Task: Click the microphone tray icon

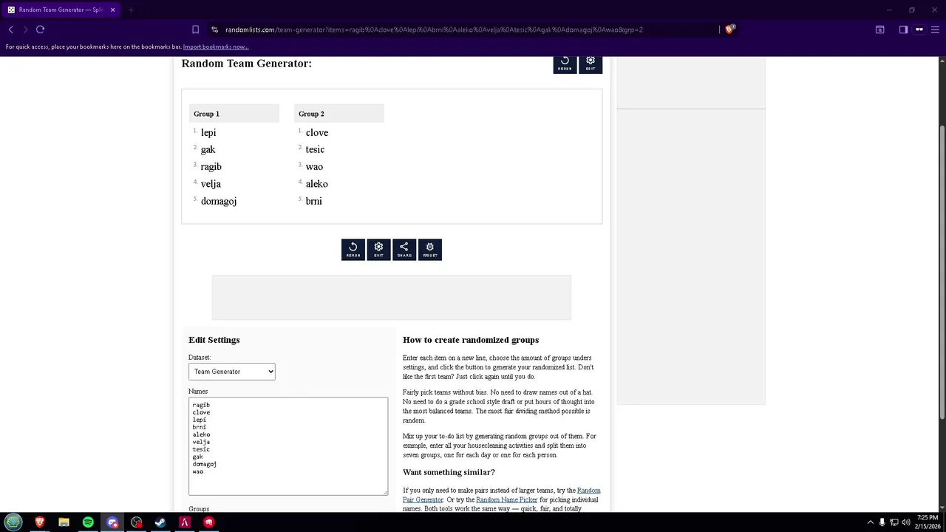Action: (882, 522)
